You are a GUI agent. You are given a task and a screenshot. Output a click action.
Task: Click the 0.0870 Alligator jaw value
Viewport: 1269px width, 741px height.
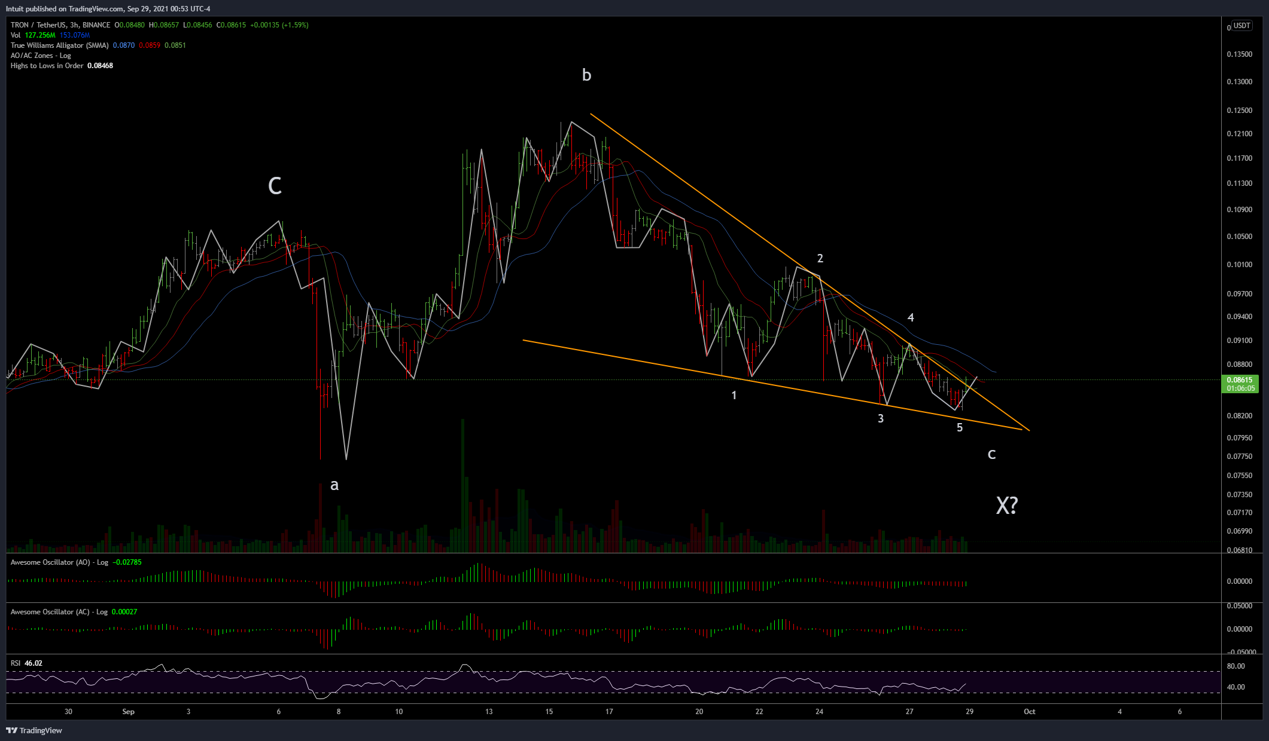point(124,45)
